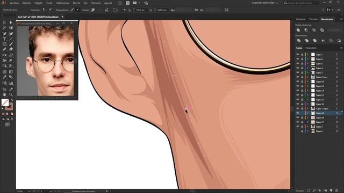Toggle visibility of layer Capa 18
344x193 pixels.
click(x=298, y=113)
